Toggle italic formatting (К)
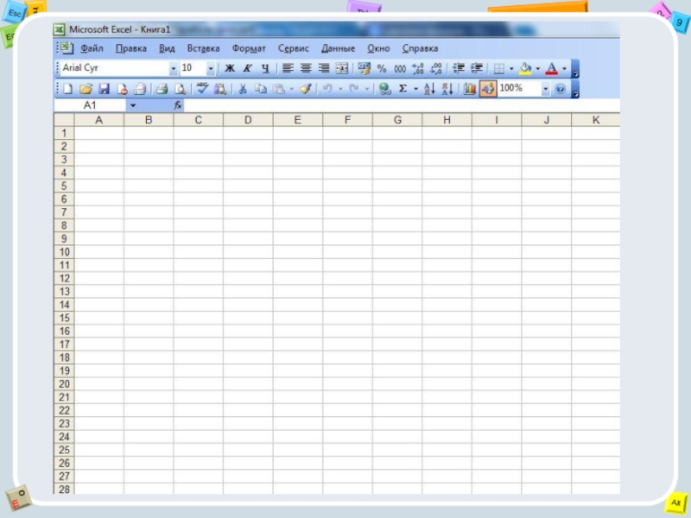 coord(247,68)
